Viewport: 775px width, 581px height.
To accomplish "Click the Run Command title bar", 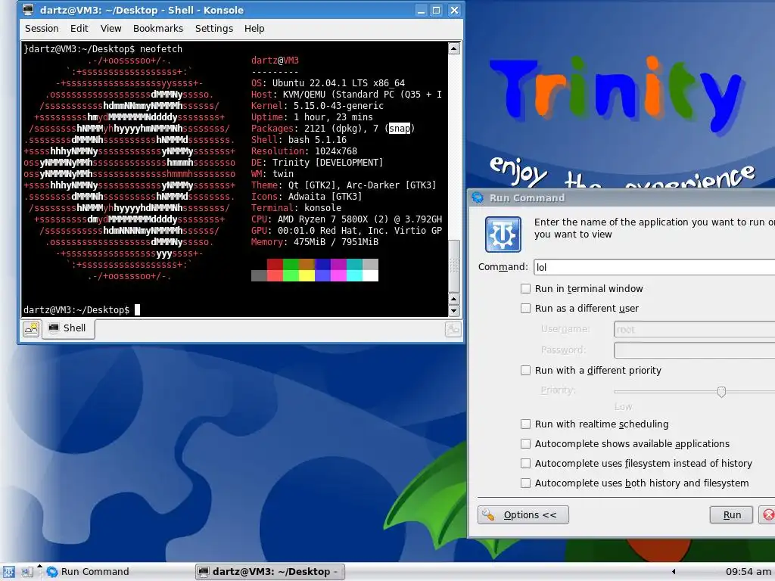I will click(623, 197).
